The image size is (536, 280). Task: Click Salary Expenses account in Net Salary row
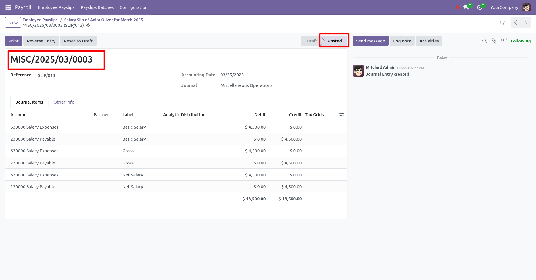[x=34, y=175]
